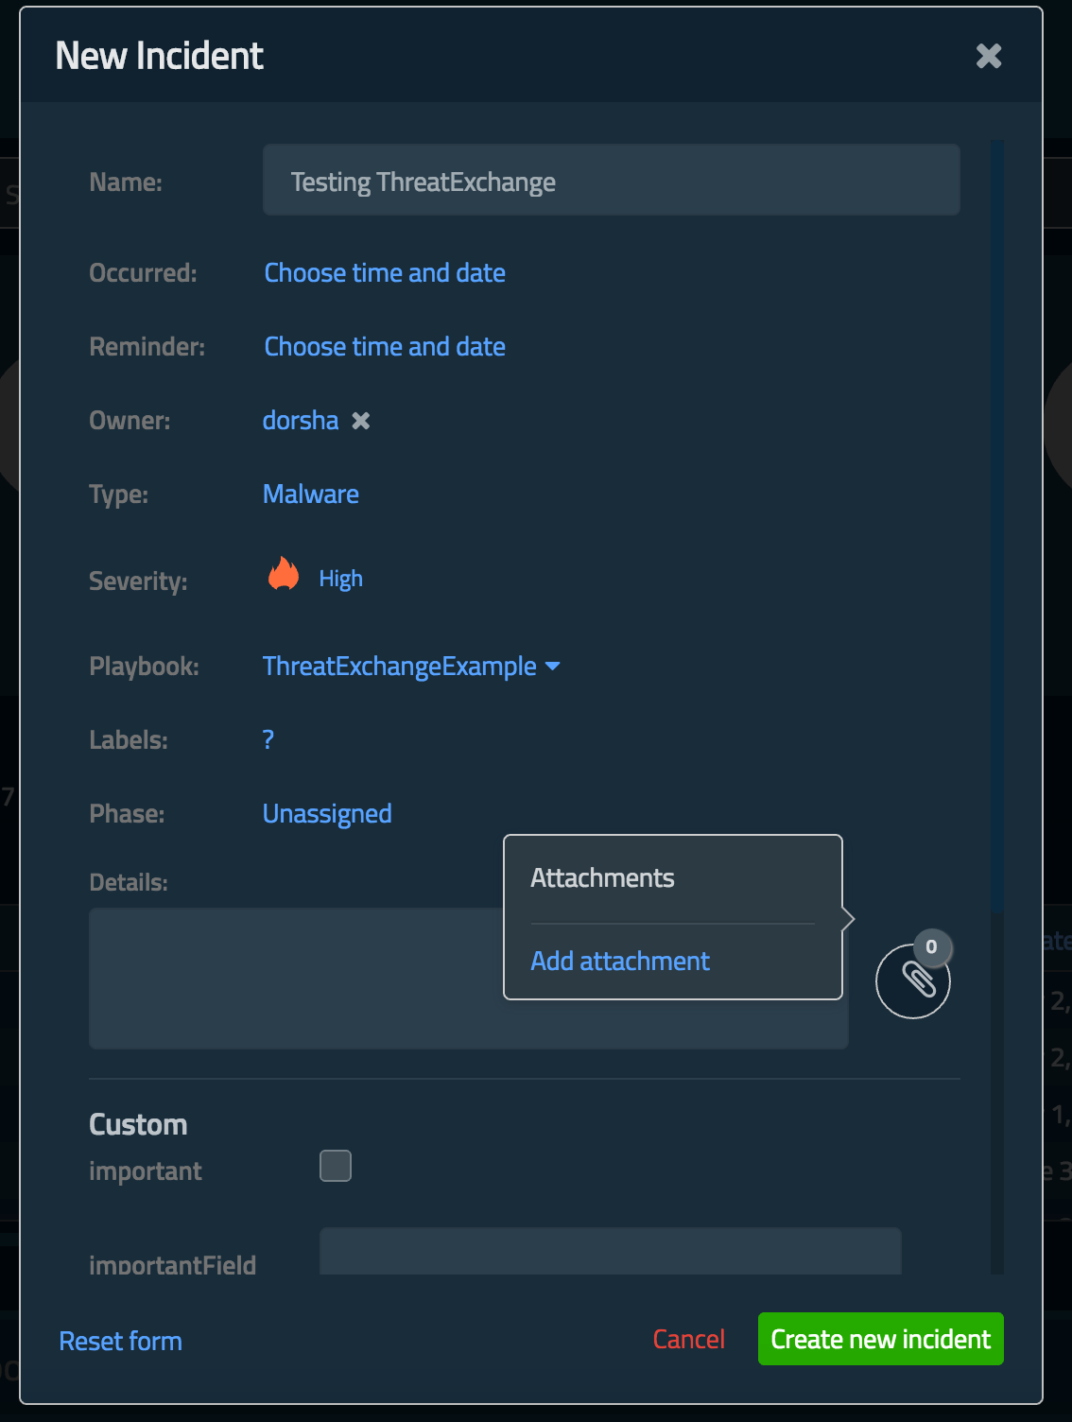The height and width of the screenshot is (1422, 1072).
Task: Change severity by clicking High
Action: 341,578
